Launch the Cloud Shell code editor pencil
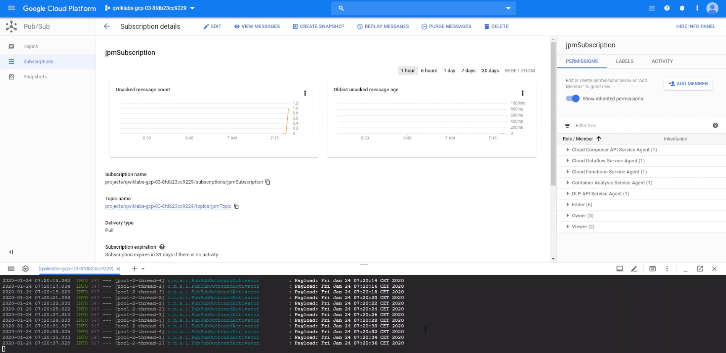This screenshot has height=353, width=726. click(634, 269)
